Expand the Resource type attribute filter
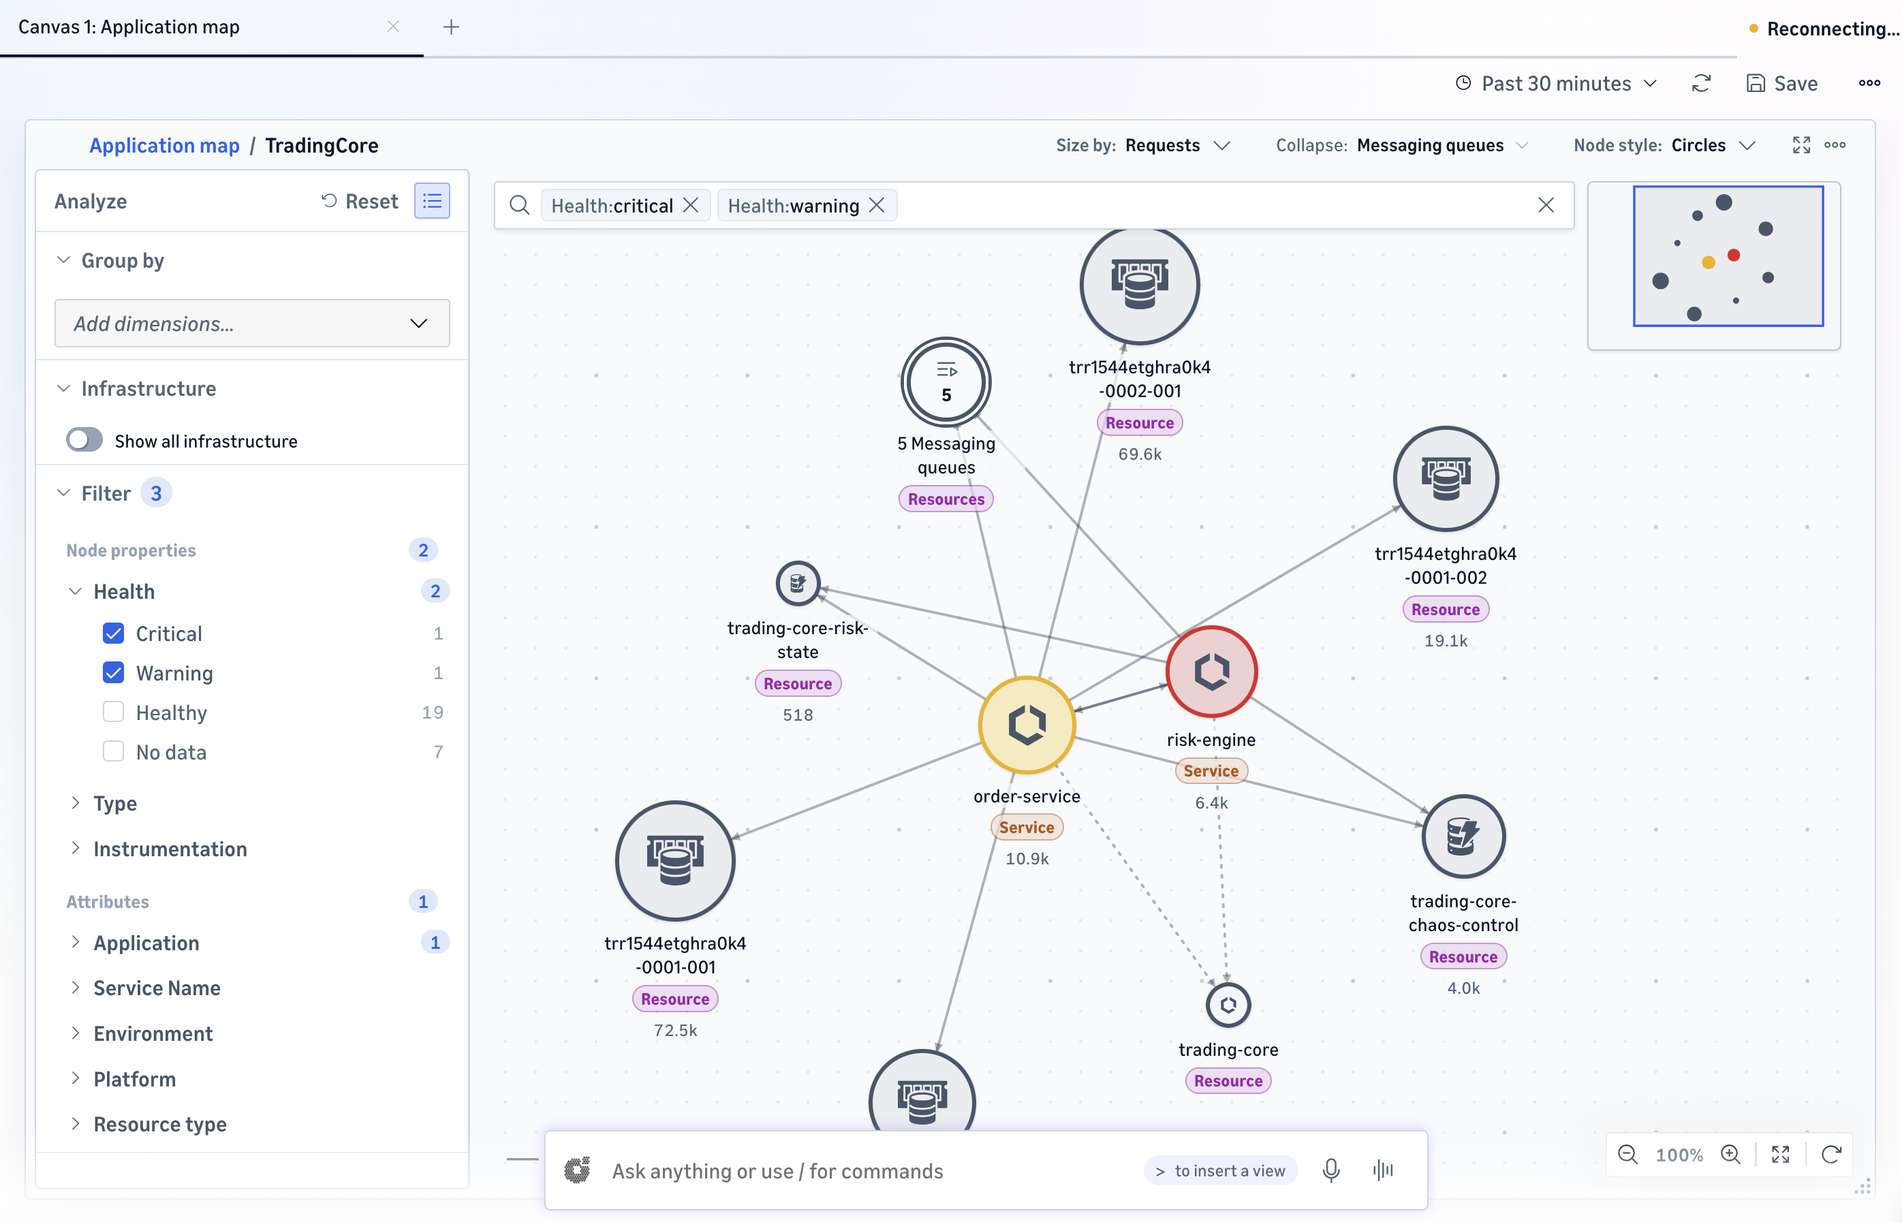Screen dimensions: 1902x1222 76,1124
